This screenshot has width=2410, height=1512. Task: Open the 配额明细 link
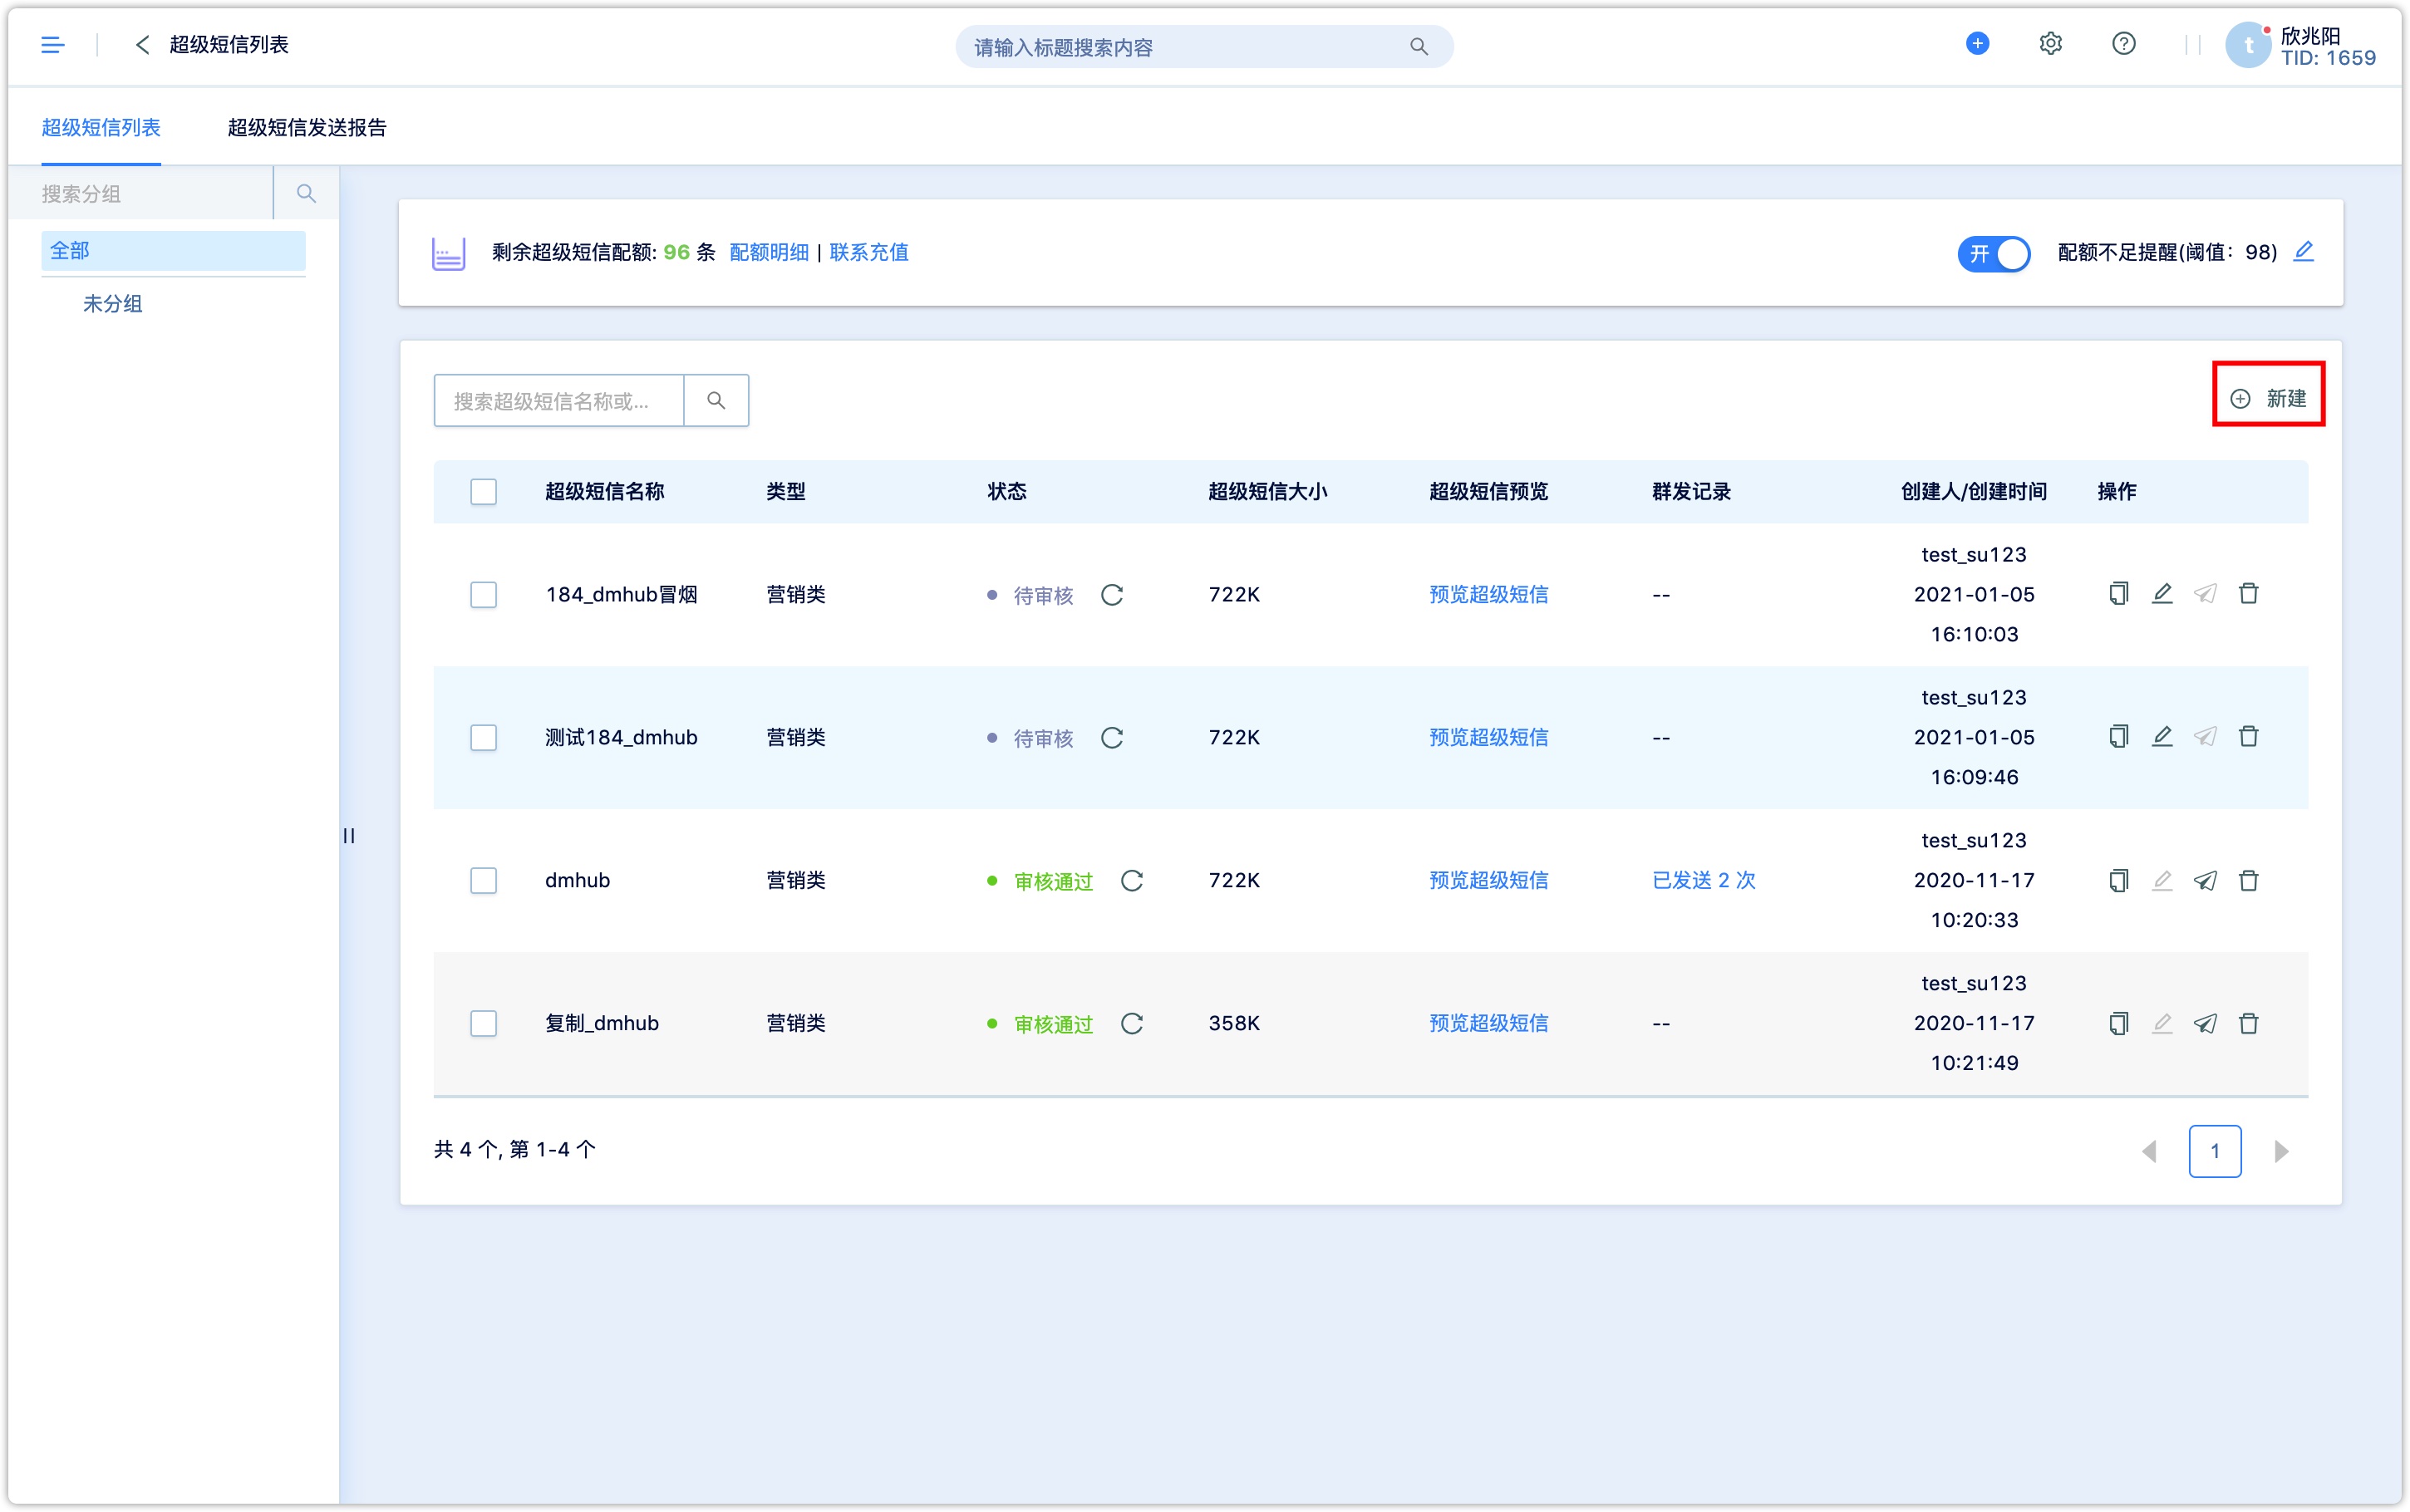click(768, 253)
